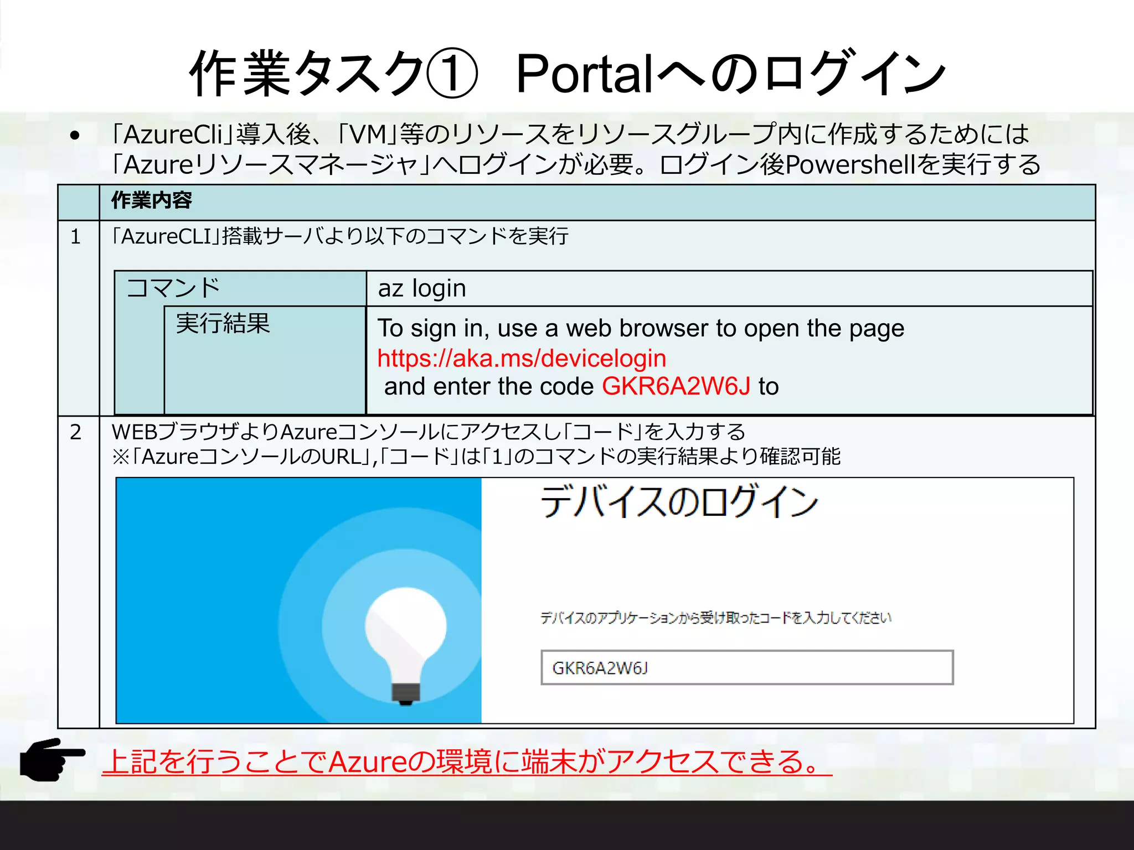
Task: Click the underlined red text about Azure access
Action: tap(467, 761)
